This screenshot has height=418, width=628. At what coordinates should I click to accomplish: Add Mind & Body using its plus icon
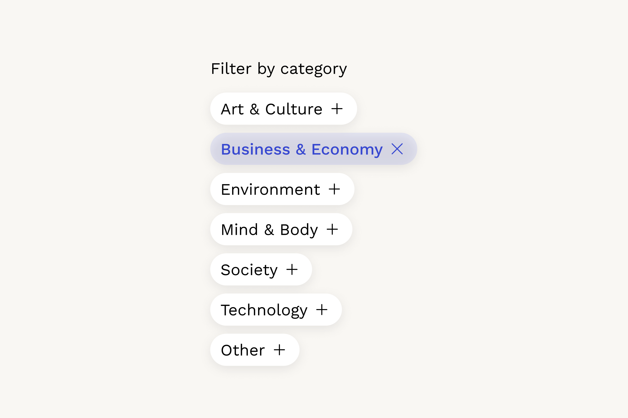[x=332, y=230]
